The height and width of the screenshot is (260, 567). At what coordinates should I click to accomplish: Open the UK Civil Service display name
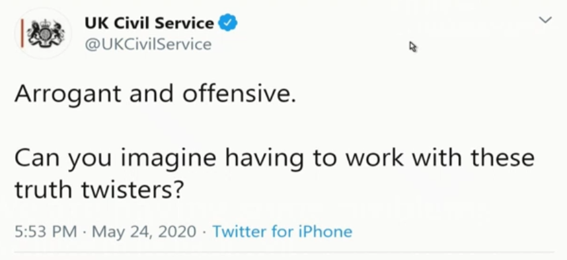149,23
